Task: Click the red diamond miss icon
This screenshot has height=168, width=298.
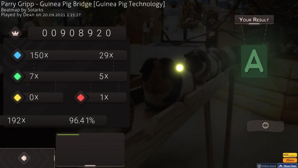Action: [x=81, y=98]
